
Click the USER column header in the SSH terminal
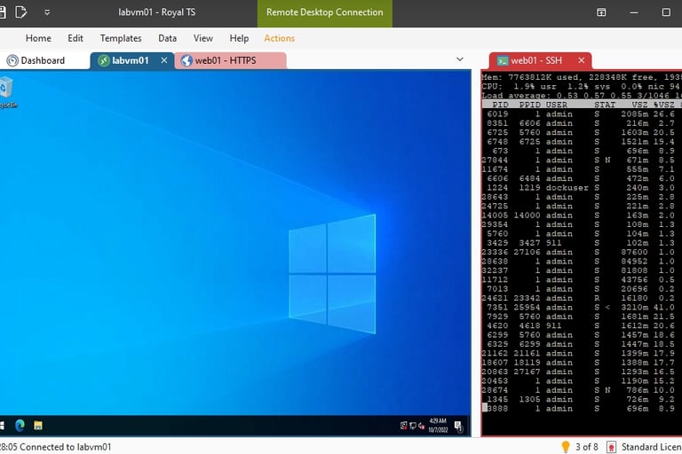click(556, 105)
